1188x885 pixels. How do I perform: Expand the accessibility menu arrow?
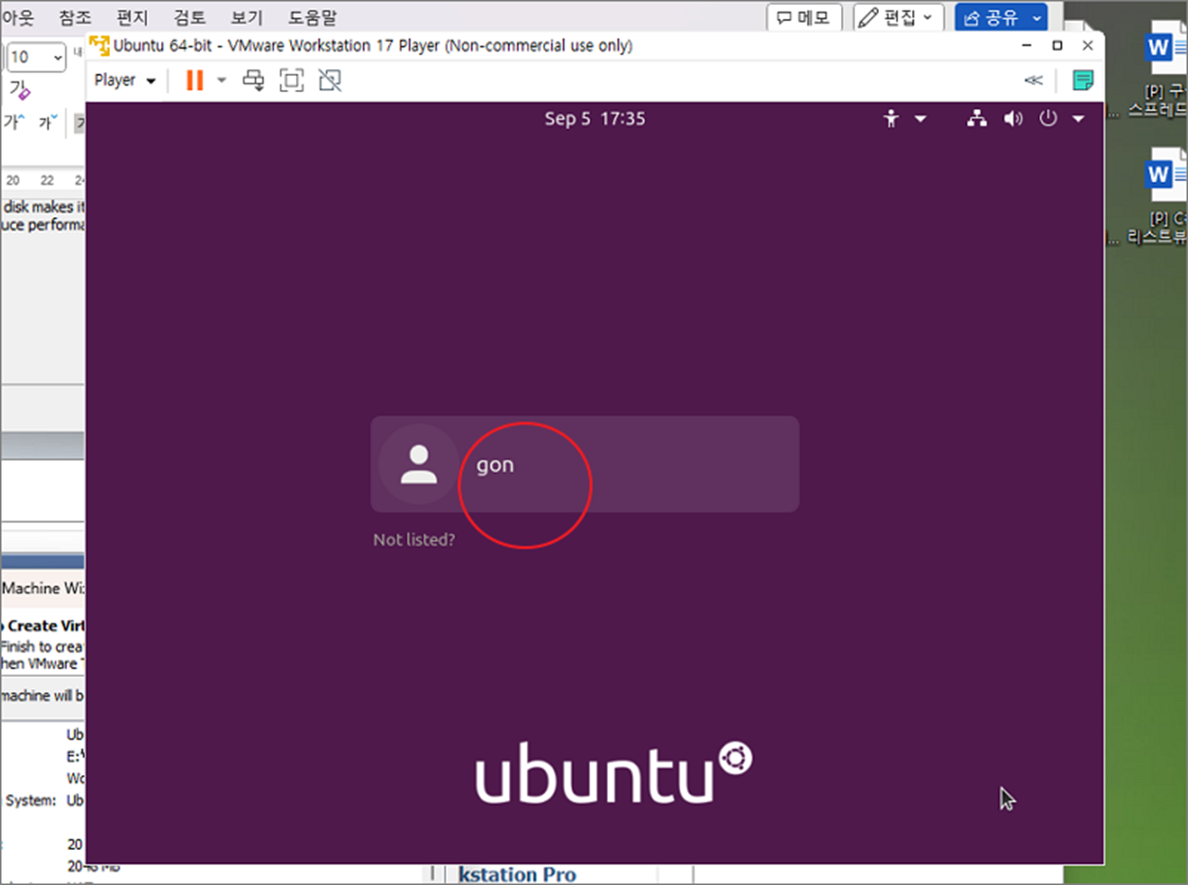click(920, 119)
